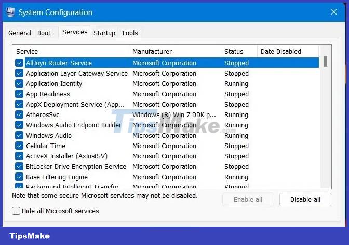Screen dimensions: 349x245
Task: Toggle the Windows Audio checkbox
Action: pos(19,135)
